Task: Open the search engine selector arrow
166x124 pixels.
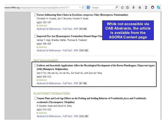Action: [x=91, y=8]
